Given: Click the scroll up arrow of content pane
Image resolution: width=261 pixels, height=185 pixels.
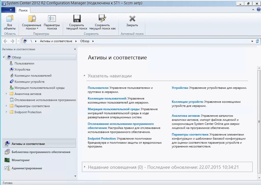Looking at the screenshot, I should click(259, 68).
